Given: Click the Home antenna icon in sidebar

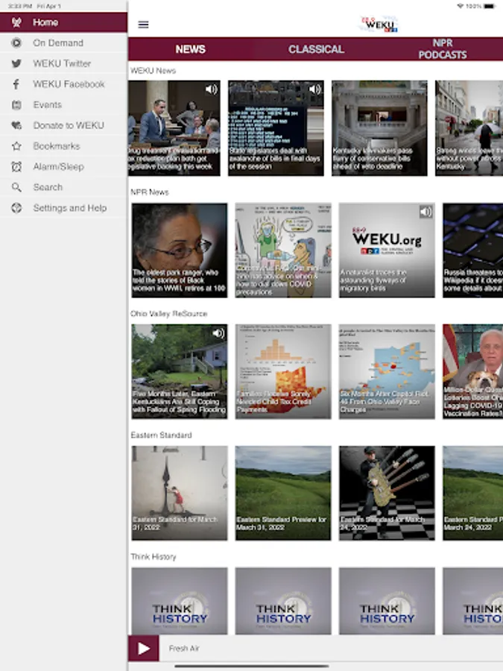Looking at the screenshot, I should coord(16,22).
